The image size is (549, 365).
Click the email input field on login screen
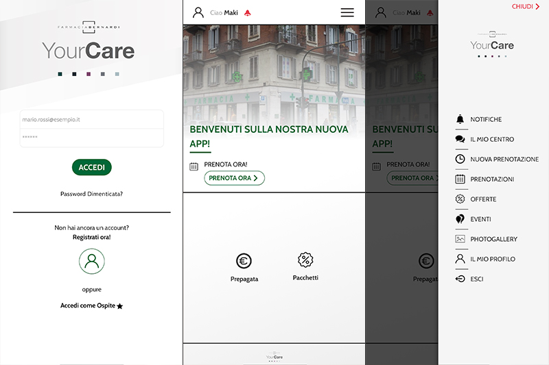(92, 119)
